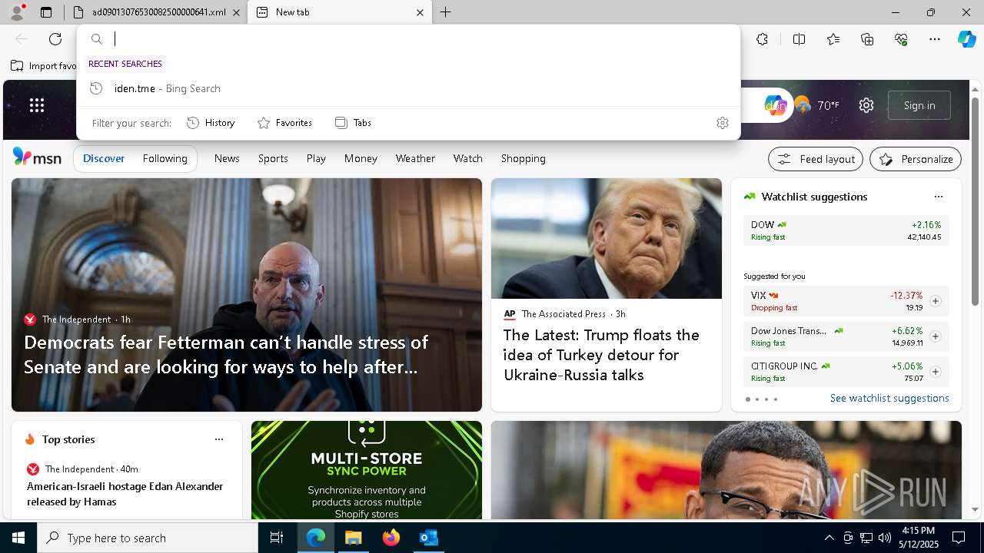Image resolution: width=984 pixels, height=553 pixels.
Task: Open the Windows Start menu
Action: (18, 538)
